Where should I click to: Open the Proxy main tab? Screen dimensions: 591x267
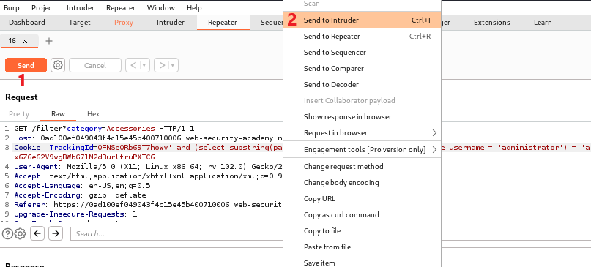pos(124,22)
